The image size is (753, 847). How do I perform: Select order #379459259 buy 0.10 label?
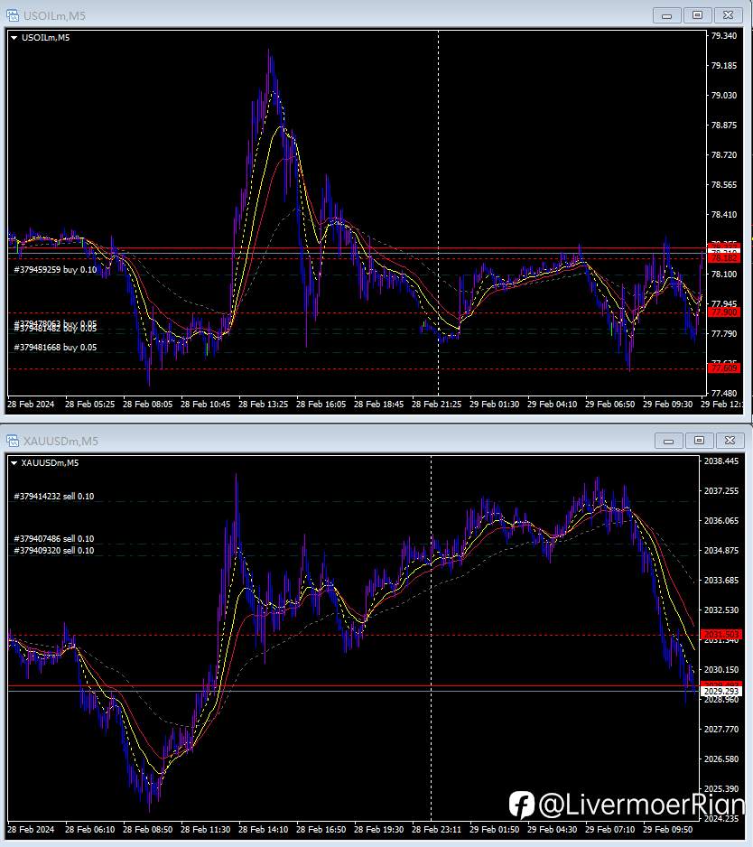(x=55, y=270)
